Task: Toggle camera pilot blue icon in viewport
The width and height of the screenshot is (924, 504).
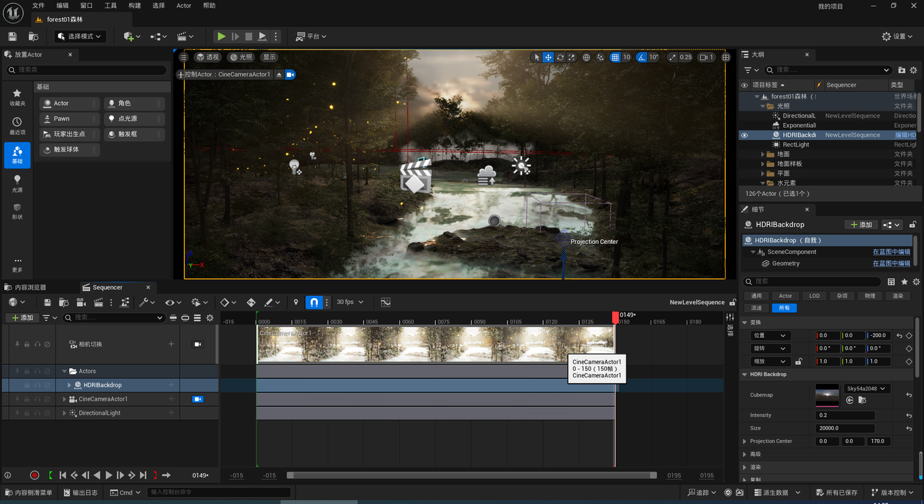Action: (290, 74)
